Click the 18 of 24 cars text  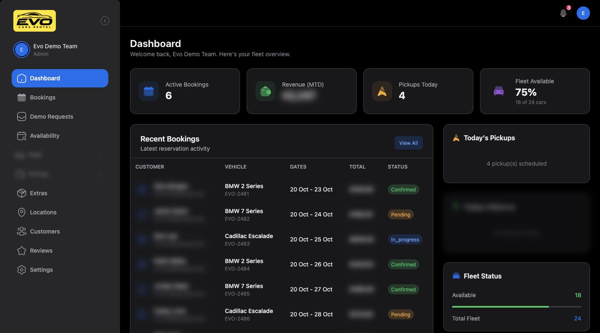[531, 102]
